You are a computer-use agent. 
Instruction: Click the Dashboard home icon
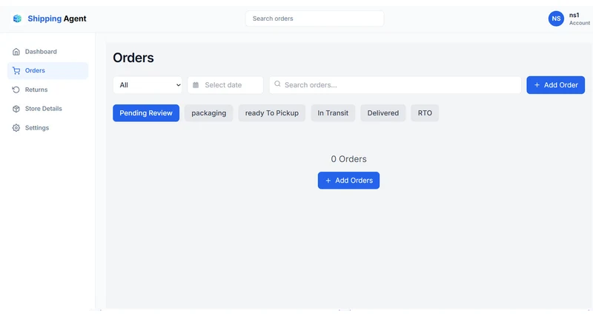[16, 52]
